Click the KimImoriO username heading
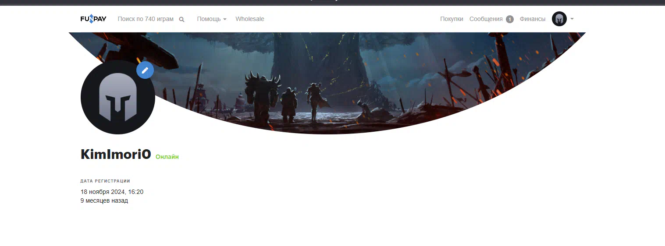 [x=116, y=155]
